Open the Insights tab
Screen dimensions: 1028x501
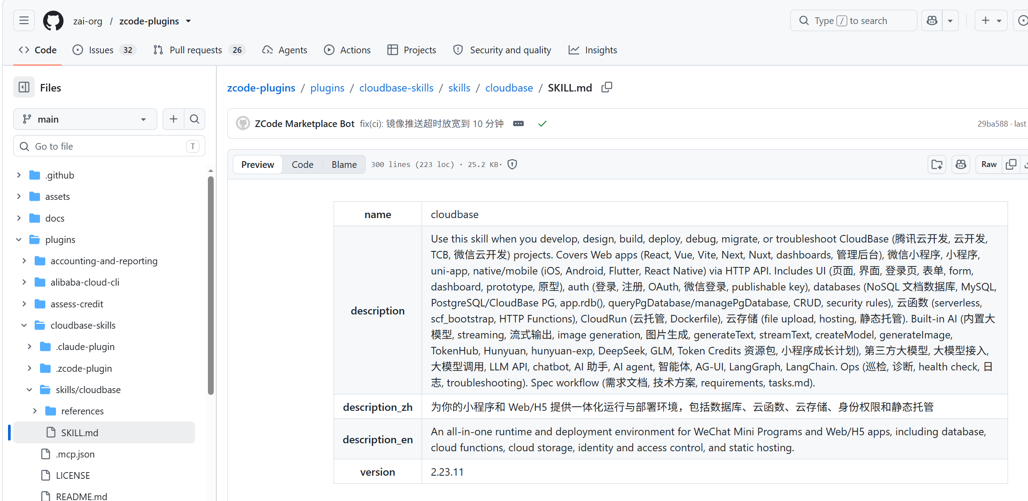[593, 50]
